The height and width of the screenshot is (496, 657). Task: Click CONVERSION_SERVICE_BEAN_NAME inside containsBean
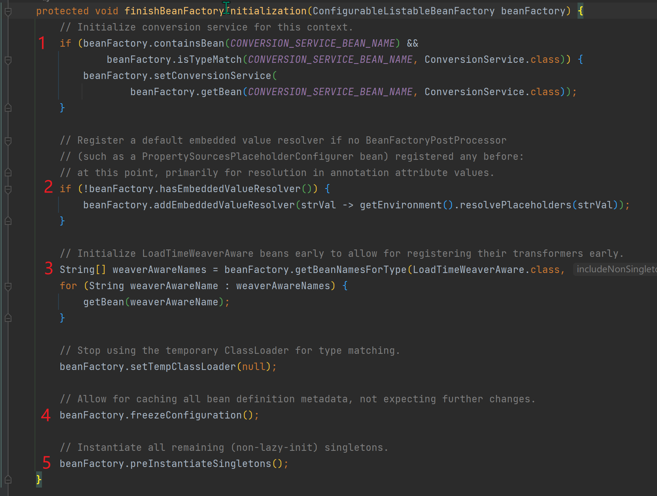point(312,43)
